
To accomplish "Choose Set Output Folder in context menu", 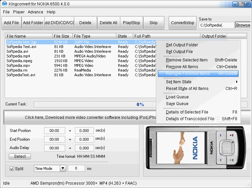I will [x=198, y=45].
